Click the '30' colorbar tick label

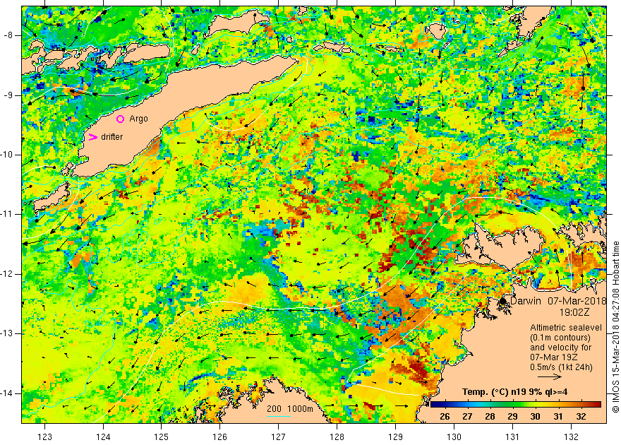(x=535, y=417)
